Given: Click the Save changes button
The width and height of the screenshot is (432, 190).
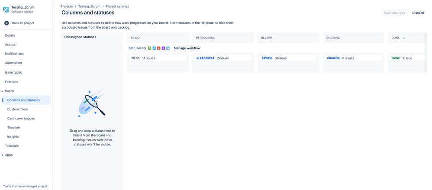Looking at the screenshot, I should pos(394,13).
